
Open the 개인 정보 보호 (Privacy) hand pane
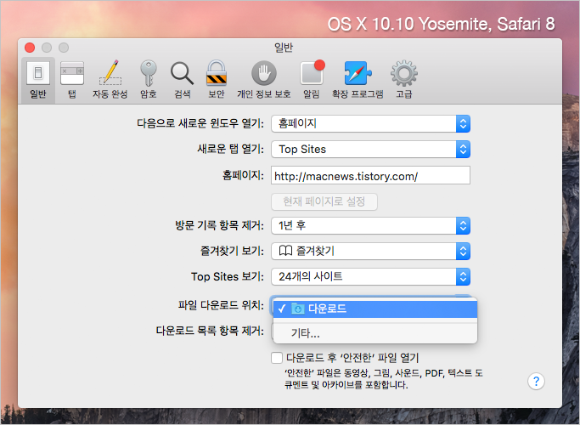point(264,81)
